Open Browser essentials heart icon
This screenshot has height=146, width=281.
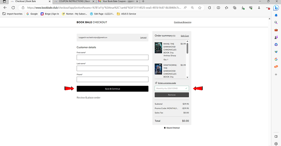pyautogui.click(x=251, y=8)
